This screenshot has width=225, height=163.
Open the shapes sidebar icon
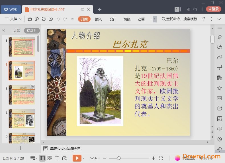click(220, 57)
